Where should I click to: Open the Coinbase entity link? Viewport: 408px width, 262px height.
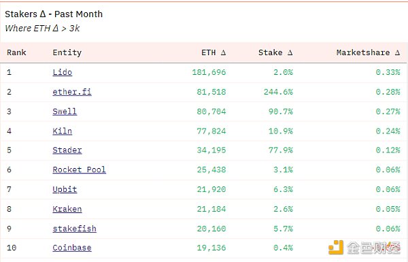point(72,248)
